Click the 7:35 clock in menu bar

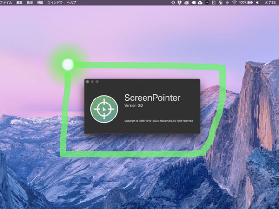(x=270, y=2)
